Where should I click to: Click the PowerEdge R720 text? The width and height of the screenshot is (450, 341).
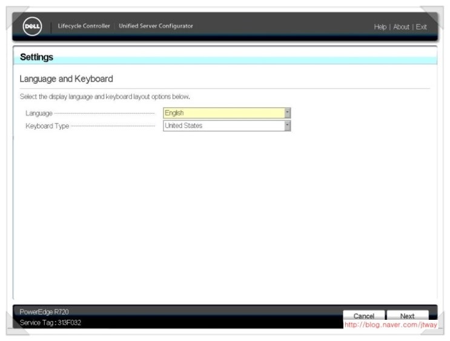tap(44, 312)
